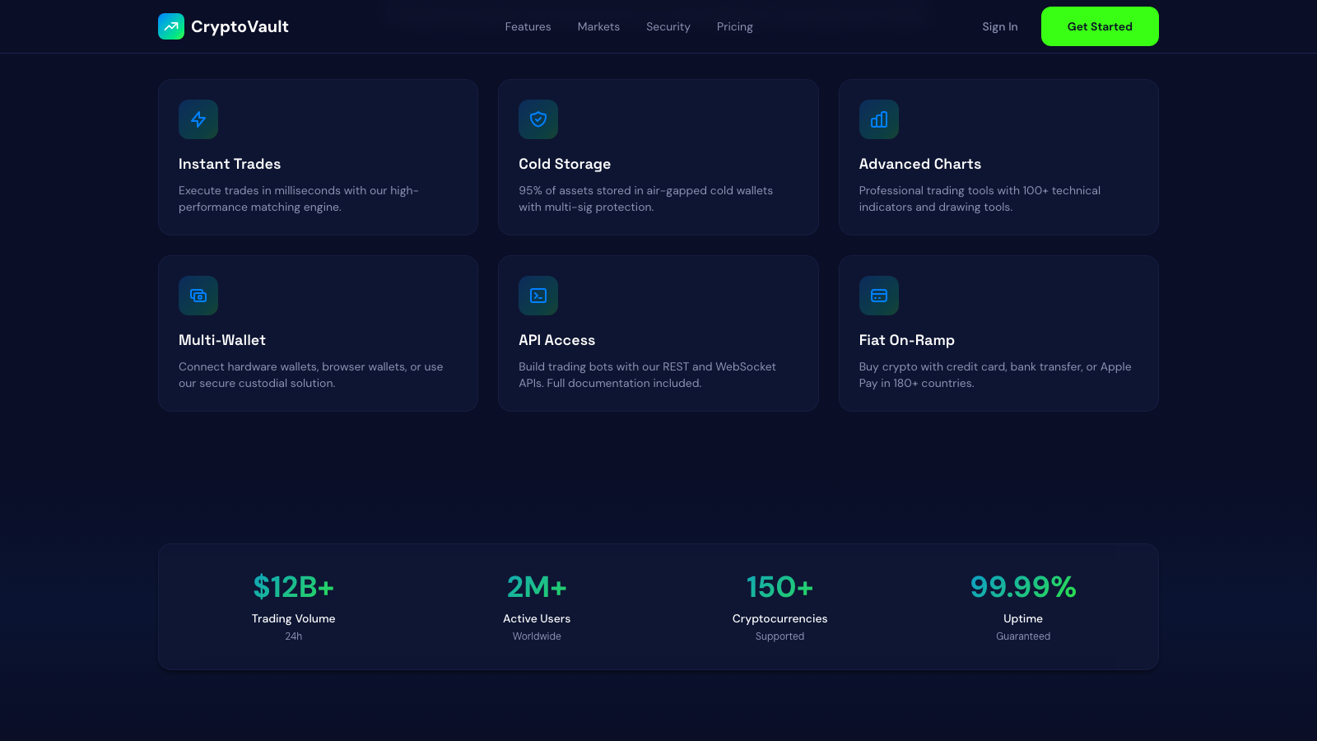Open the Features nav link
This screenshot has height=741, width=1317.
(x=528, y=26)
